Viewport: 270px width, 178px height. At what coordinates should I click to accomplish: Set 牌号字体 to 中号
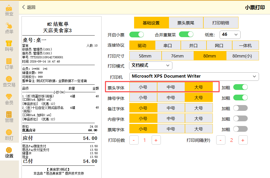pos(171,97)
